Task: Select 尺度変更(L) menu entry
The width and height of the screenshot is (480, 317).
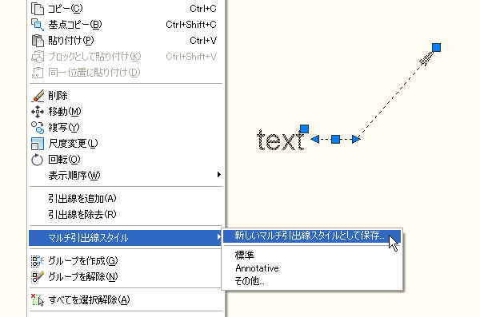Action: tap(126, 144)
